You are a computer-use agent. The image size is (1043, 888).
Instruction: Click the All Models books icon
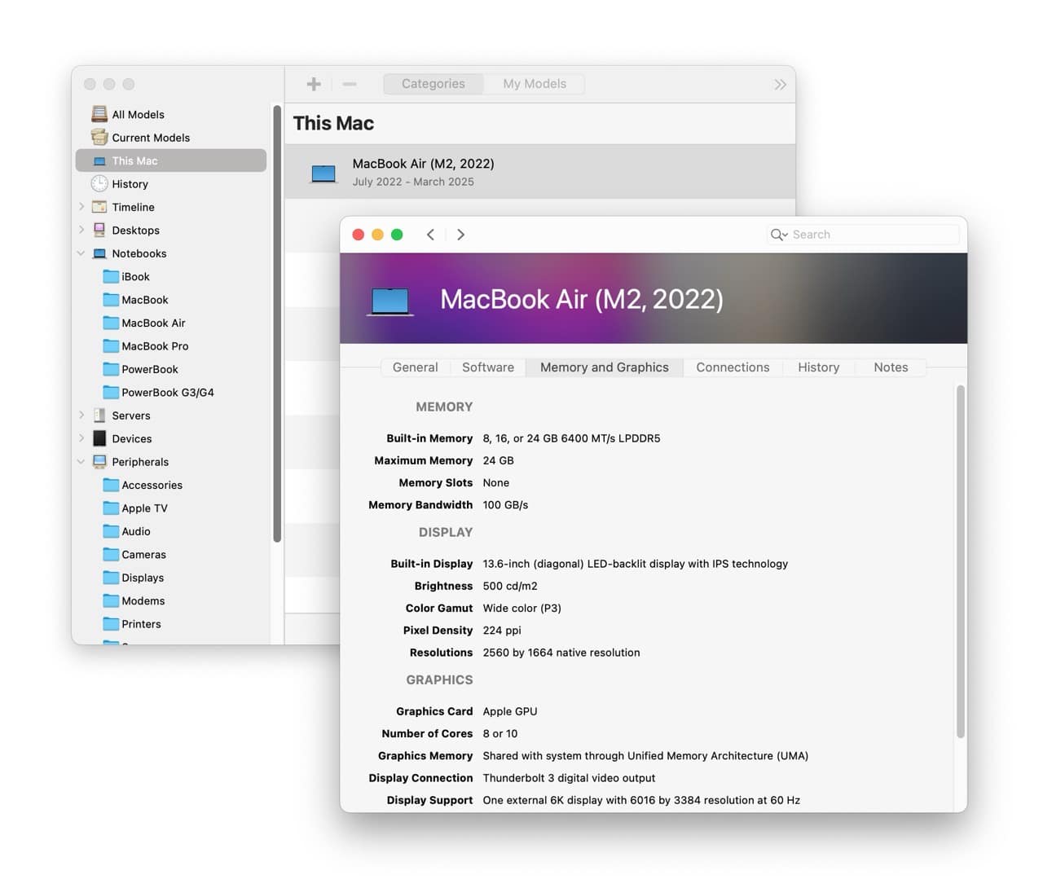click(99, 114)
